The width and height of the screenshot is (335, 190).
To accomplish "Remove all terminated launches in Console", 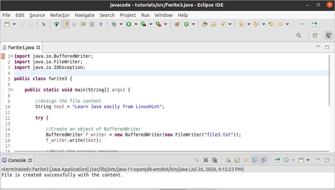I will [x=214, y=160].
